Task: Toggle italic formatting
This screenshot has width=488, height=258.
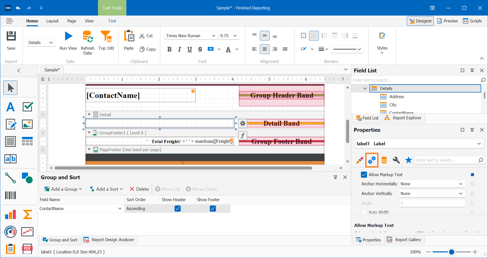Action: [x=179, y=49]
